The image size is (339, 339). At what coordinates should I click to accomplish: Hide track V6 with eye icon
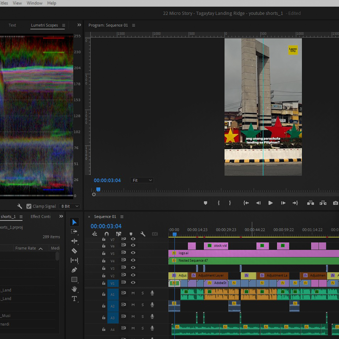point(133,245)
